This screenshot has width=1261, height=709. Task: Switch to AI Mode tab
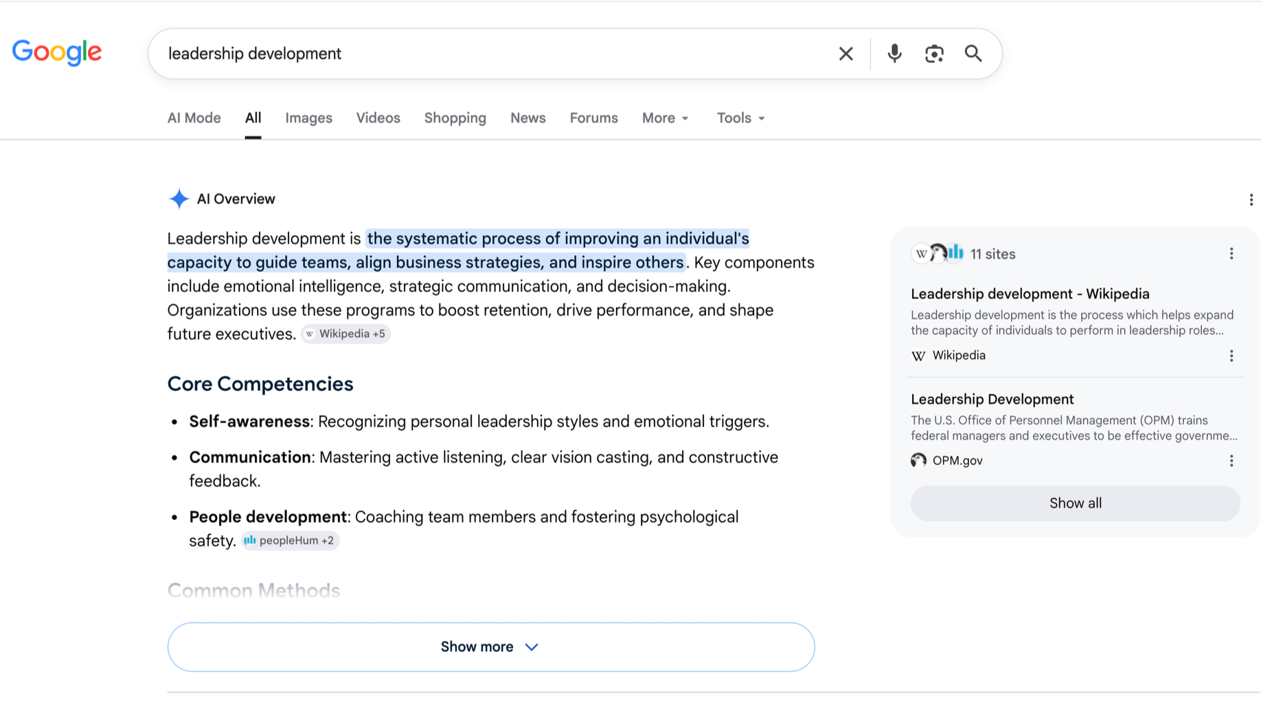pyautogui.click(x=194, y=118)
